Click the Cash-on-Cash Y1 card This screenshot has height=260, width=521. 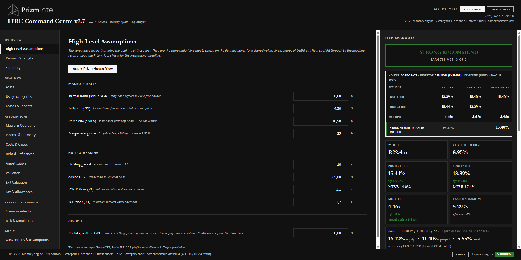[x=481, y=209]
